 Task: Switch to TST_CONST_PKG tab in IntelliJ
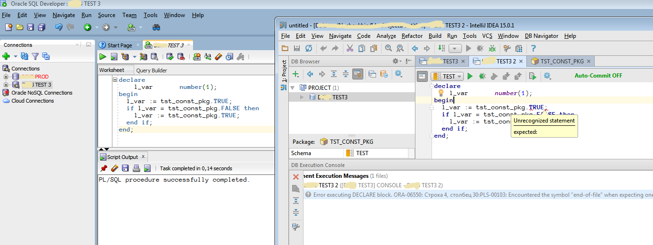(562, 61)
